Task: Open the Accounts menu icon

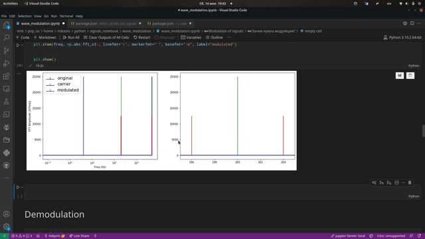Action: click(6, 214)
